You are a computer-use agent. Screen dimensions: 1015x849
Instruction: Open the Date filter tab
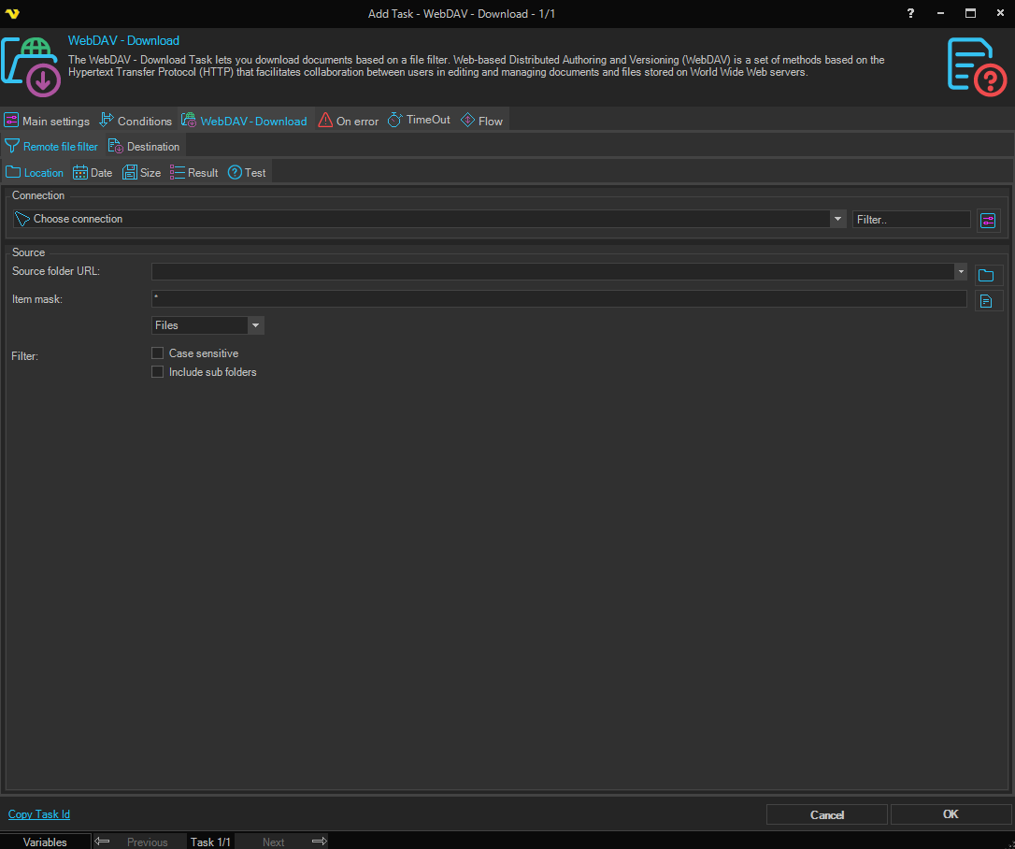tap(93, 173)
